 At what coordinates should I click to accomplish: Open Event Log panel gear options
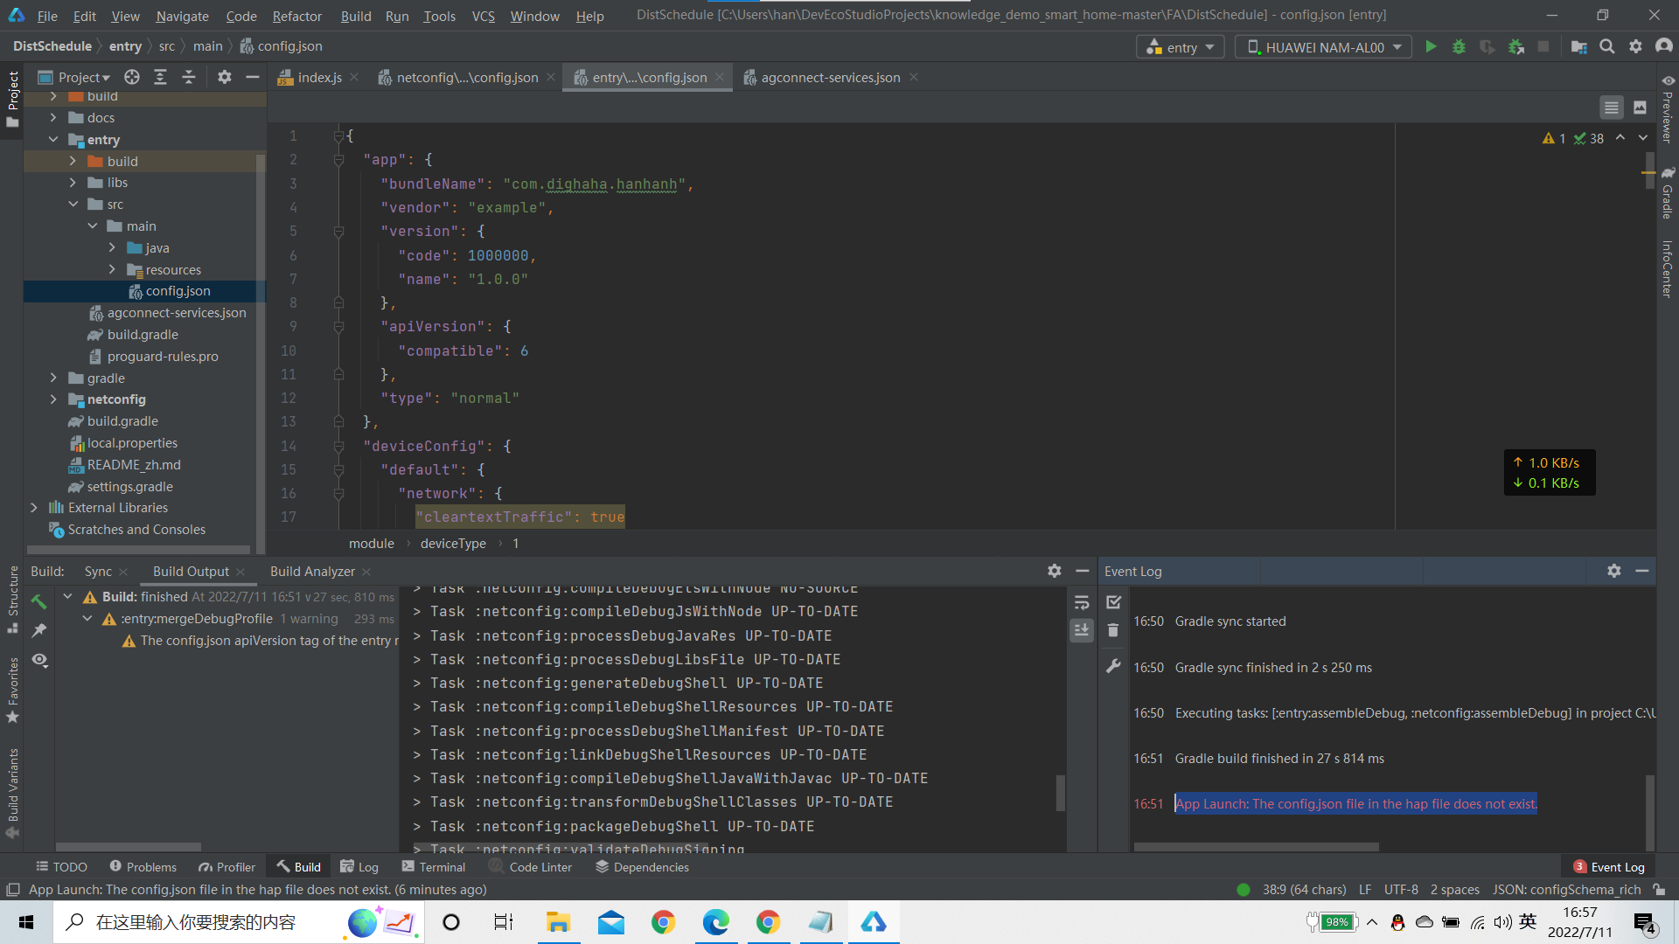coord(1614,571)
